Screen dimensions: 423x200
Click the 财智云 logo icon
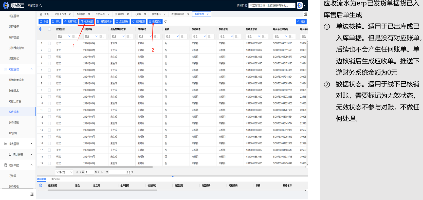[6, 5]
